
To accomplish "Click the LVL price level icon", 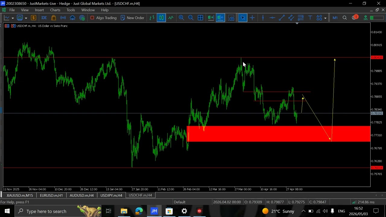I will (x=365, y=18).
